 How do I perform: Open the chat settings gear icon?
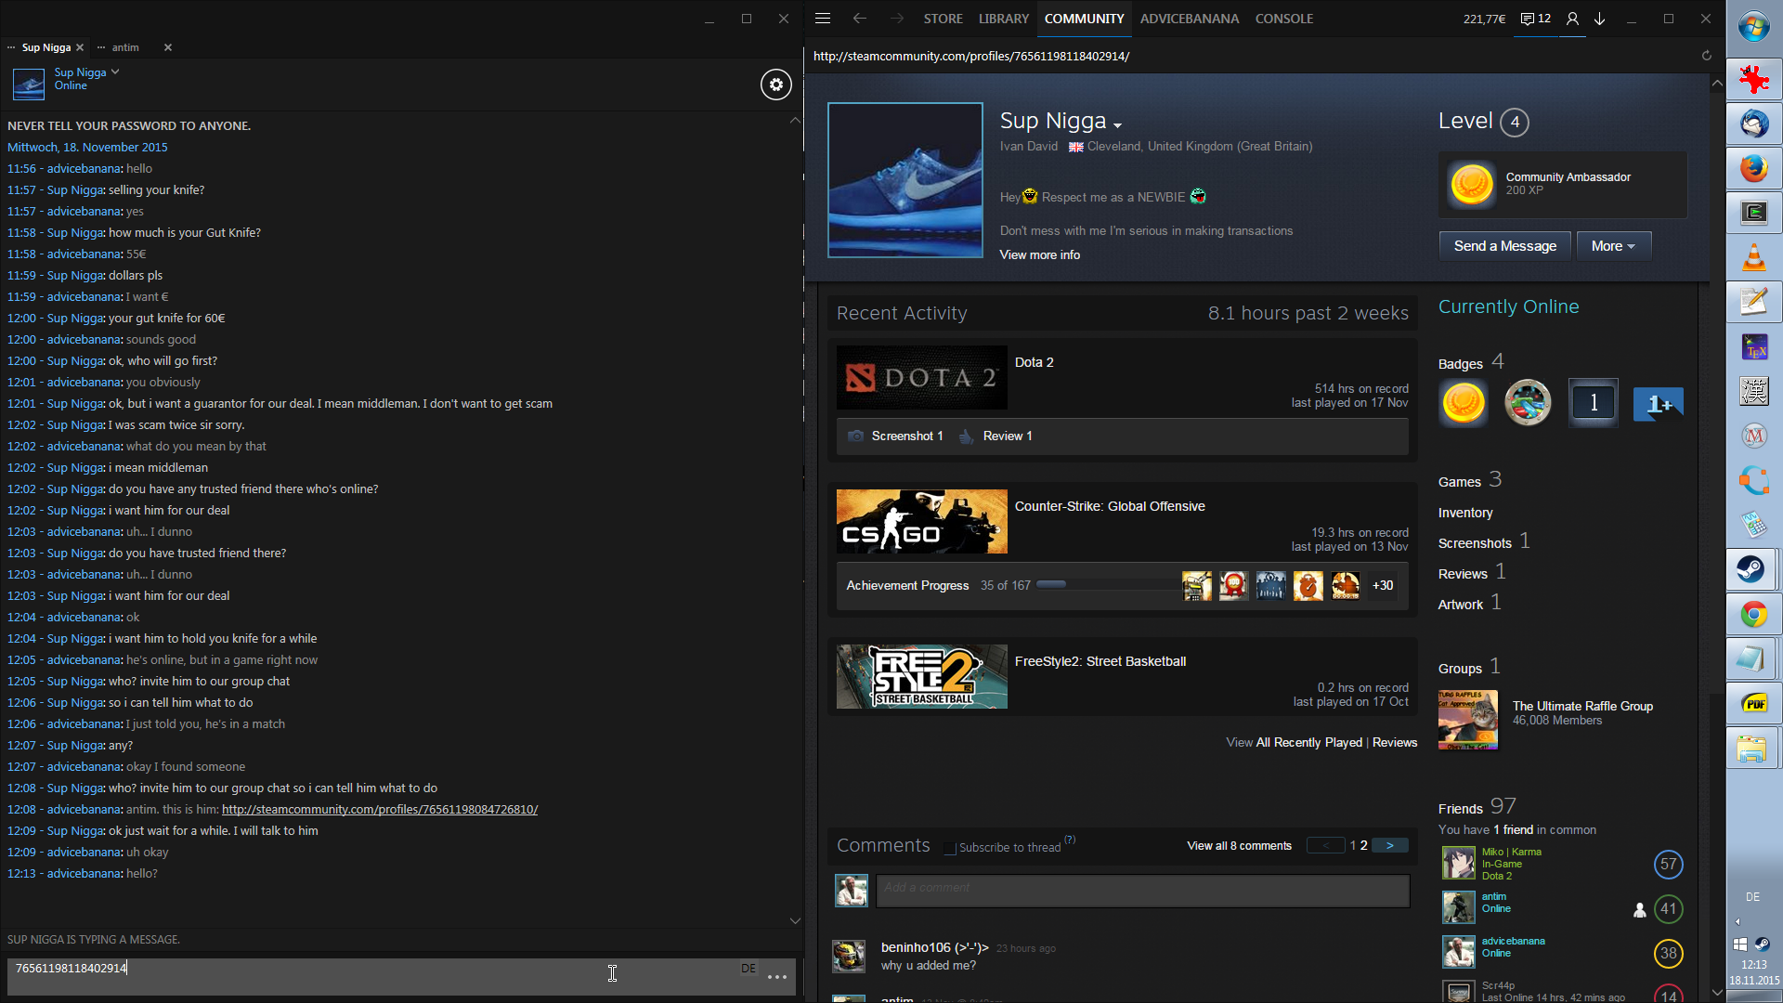coord(776,85)
